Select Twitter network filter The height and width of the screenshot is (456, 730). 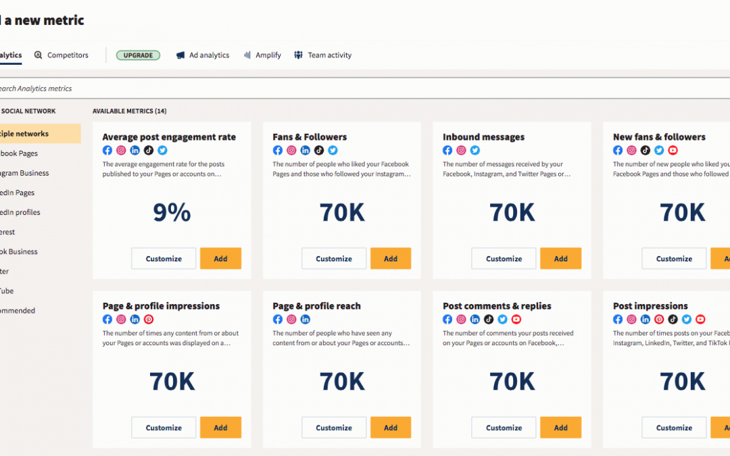pos(5,271)
